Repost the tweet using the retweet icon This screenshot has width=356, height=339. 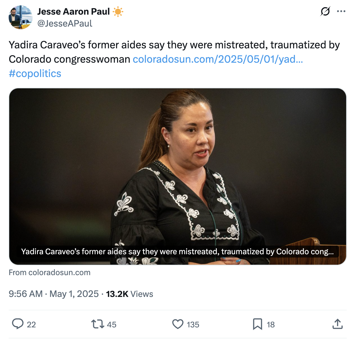coord(98,324)
